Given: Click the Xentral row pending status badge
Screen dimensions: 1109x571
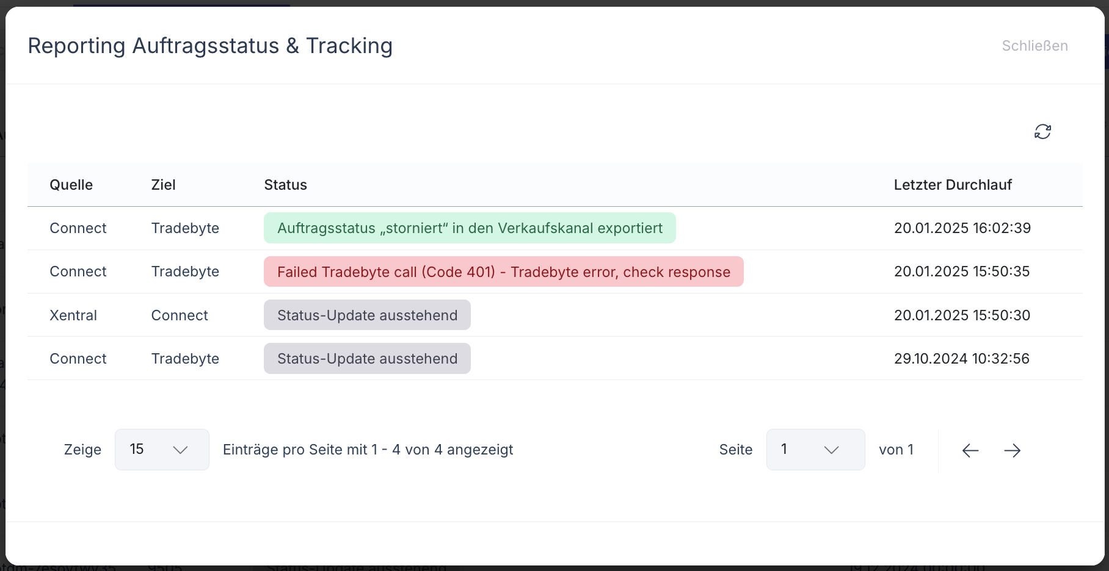Looking at the screenshot, I should [x=367, y=315].
